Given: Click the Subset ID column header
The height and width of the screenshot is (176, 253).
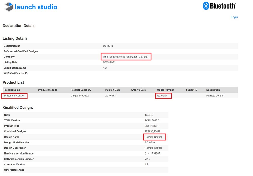Looking at the screenshot, I should coord(192,90).
